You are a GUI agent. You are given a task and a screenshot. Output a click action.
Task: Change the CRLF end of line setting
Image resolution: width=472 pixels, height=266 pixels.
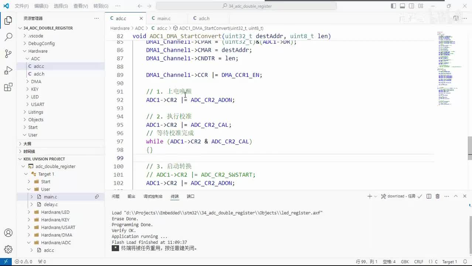418,262
